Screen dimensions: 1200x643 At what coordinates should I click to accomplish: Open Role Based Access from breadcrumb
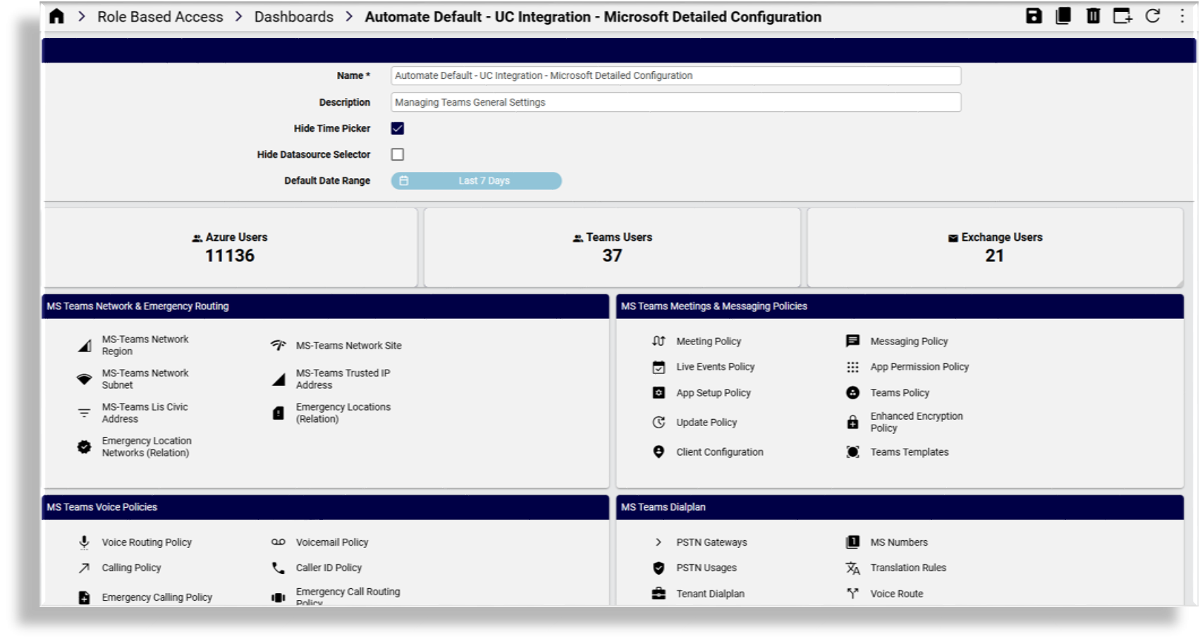tap(160, 16)
